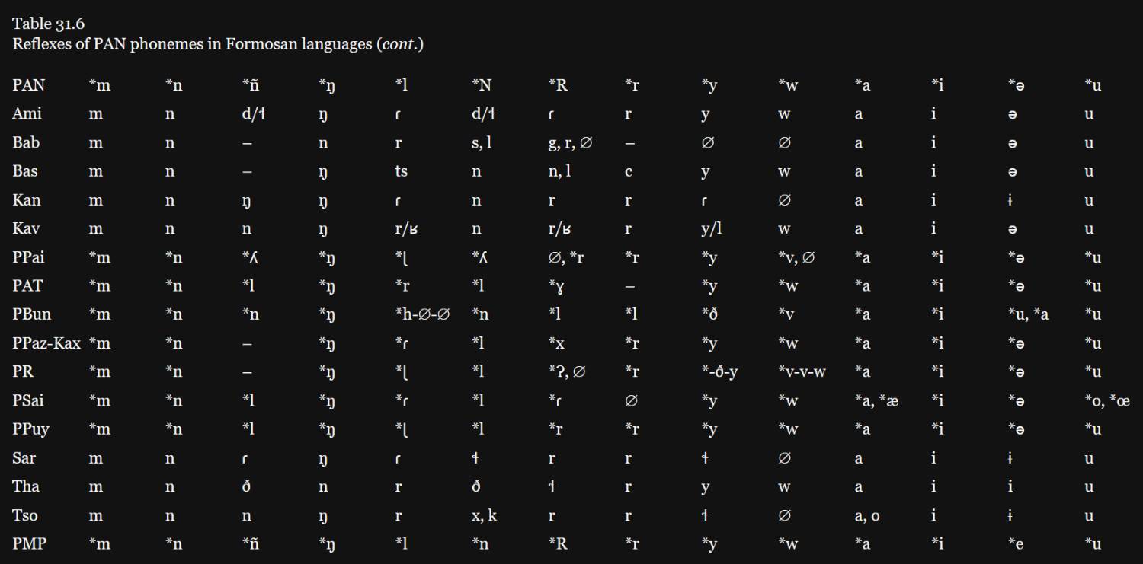Click the 'a, o' cell in Tso row
Image resolution: width=1143 pixels, height=564 pixels.
(x=867, y=515)
